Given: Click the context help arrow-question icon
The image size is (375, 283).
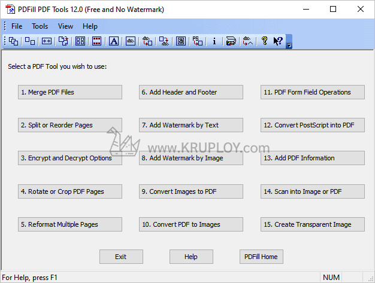Looking at the screenshot, I should pos(278,41).
